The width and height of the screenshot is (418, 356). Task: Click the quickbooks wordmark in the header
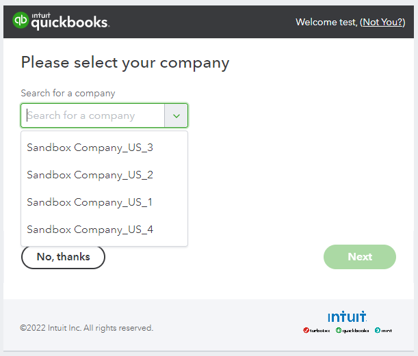coord(69,23)
